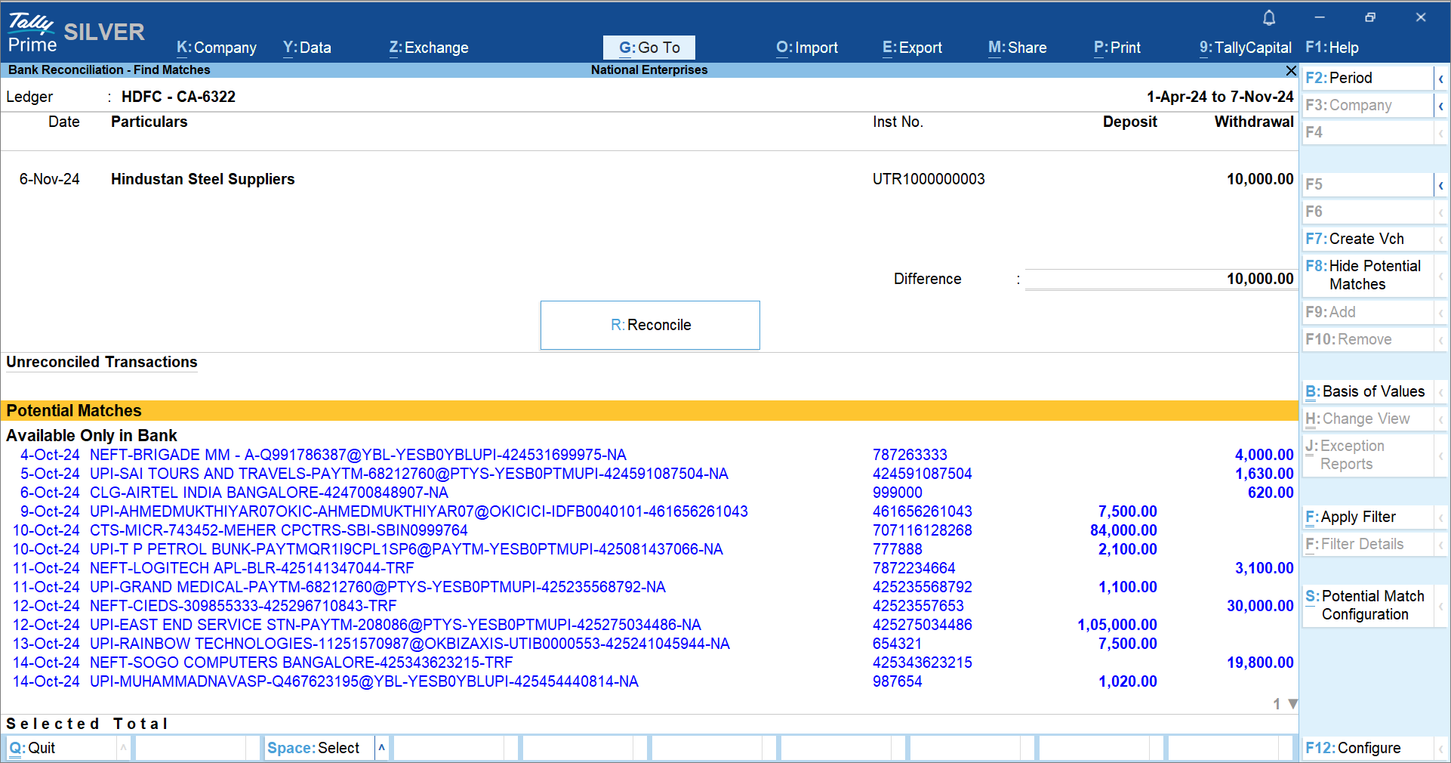Select the UPI-T P PETROL BUNK row
Image resolution: width=1451 pixels, height=763 pixels.
(649, 549)
